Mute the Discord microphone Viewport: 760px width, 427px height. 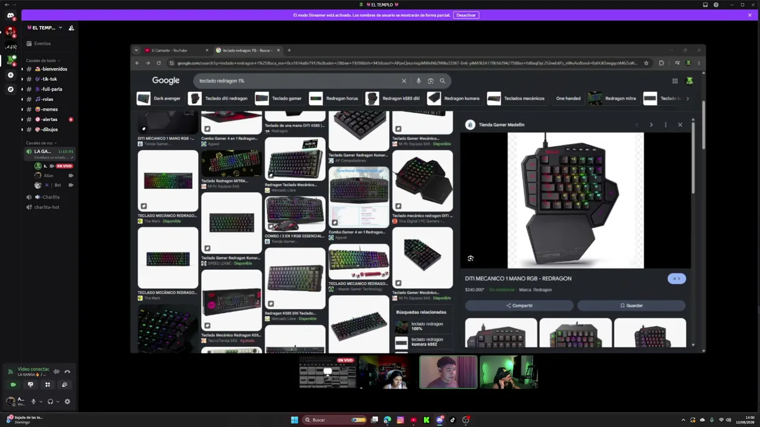[x=33, y=401]
